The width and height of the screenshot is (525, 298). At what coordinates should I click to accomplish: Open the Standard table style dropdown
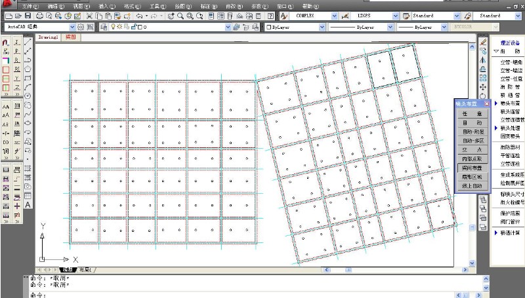click(457, 16)
